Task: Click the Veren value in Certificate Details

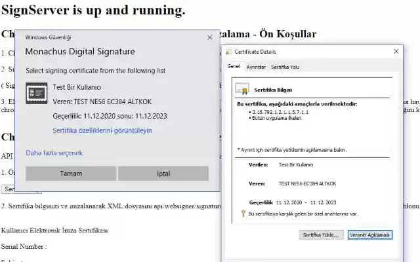Action: click(307, 183)
